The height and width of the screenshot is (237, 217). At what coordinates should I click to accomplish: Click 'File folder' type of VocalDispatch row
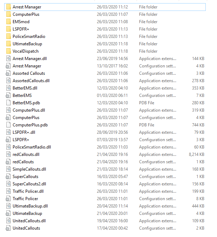pos(148,51)
